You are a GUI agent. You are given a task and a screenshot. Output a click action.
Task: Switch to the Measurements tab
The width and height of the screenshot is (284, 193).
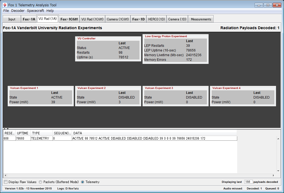tap(201, 19)
